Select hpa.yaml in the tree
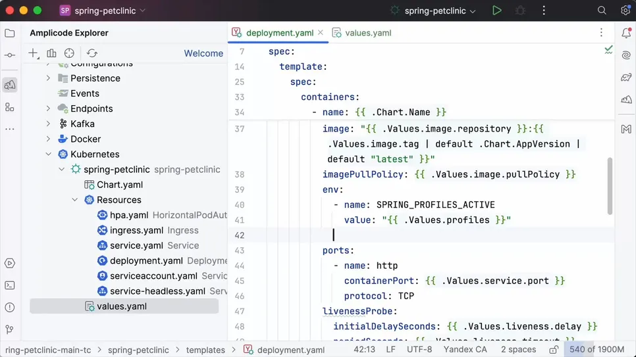 click(128, 215)
